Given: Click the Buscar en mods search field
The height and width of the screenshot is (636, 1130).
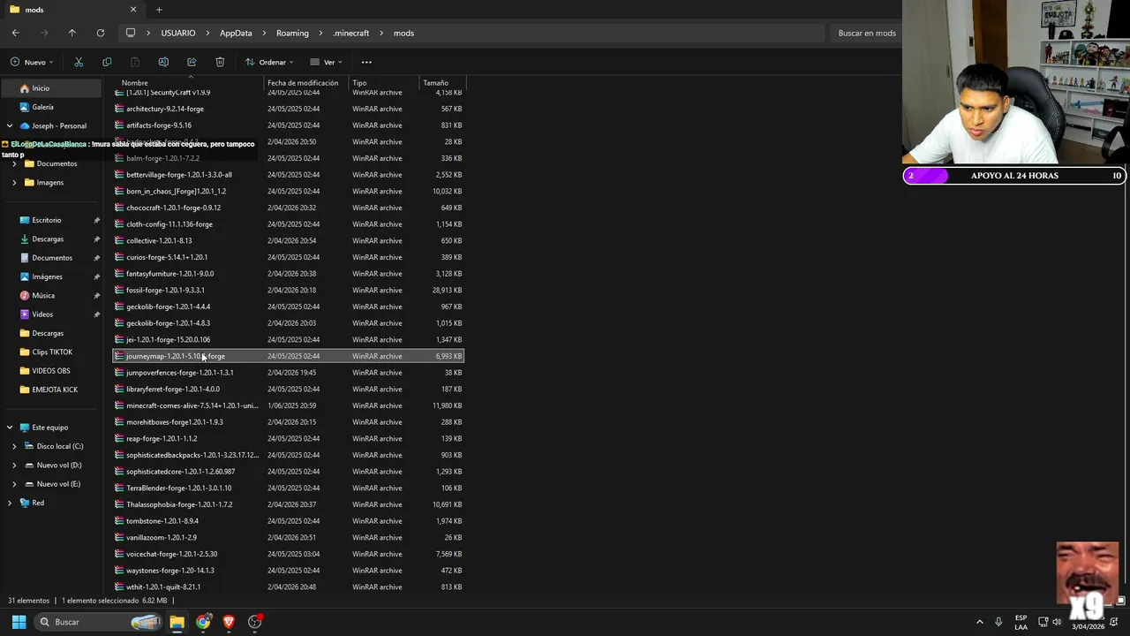Looking at the screenshot, I should [865, 33].
